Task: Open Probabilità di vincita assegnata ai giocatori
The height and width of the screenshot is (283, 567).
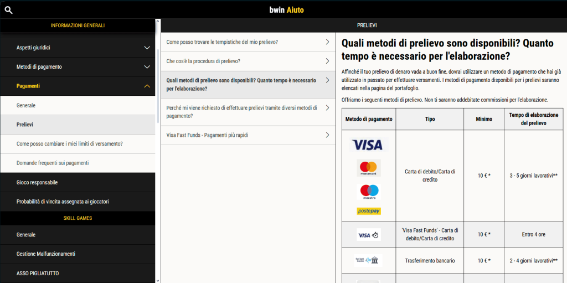Action: click(x=78, y=202)
